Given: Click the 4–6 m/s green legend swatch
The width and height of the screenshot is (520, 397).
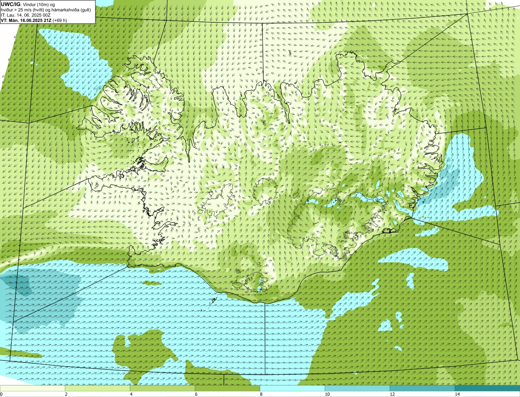Looking at the screenshot, I should pyautogui.click(x=162, y=388).
